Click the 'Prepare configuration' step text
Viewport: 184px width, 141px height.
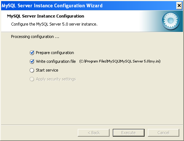click(x=55, y=53)
